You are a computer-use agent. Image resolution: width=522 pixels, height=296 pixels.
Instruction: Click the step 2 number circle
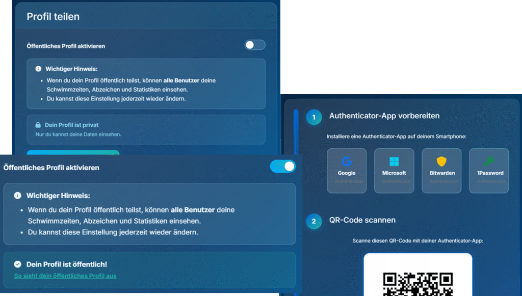tap(314, 221)
